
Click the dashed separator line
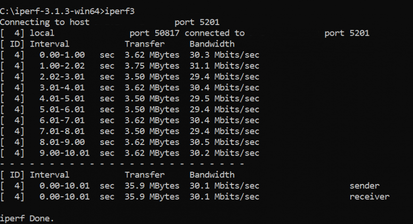point(122,164)
